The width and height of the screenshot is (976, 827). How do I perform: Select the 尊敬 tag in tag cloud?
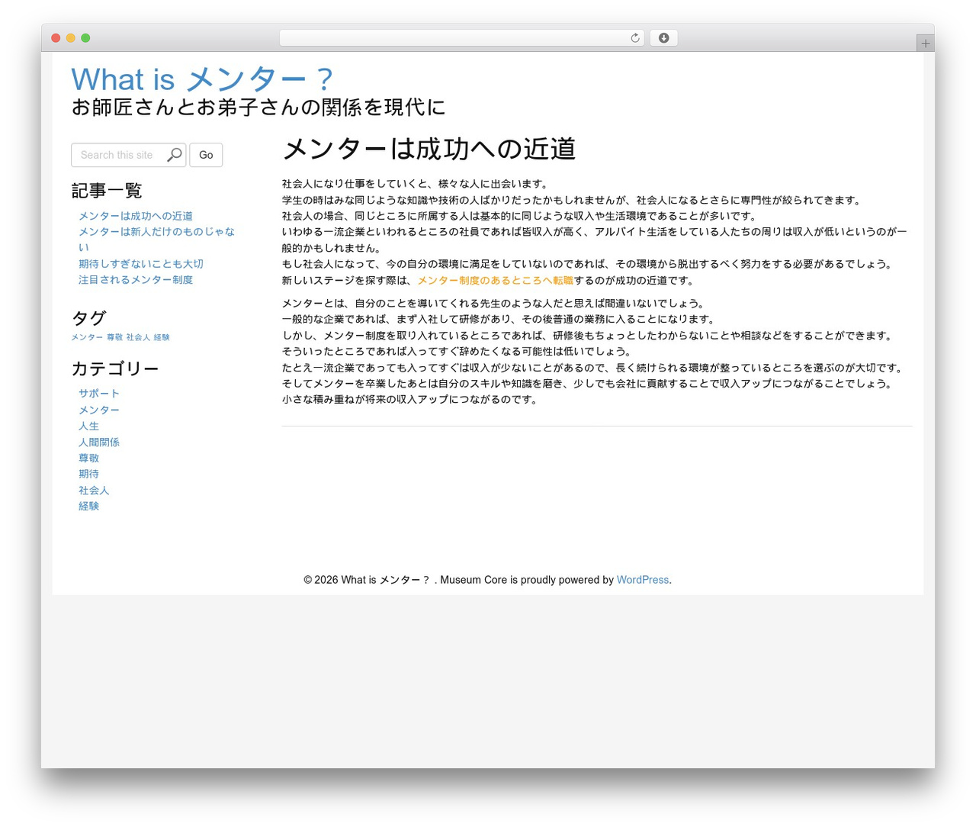click(114, 337)
